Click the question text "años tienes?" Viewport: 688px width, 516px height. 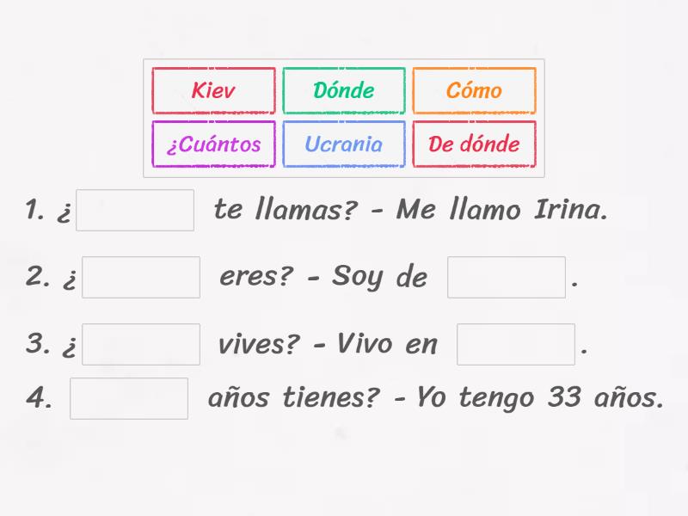point(292,398)
